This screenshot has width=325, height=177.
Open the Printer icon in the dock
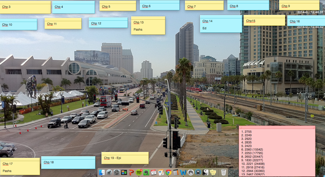coord(191,172)
